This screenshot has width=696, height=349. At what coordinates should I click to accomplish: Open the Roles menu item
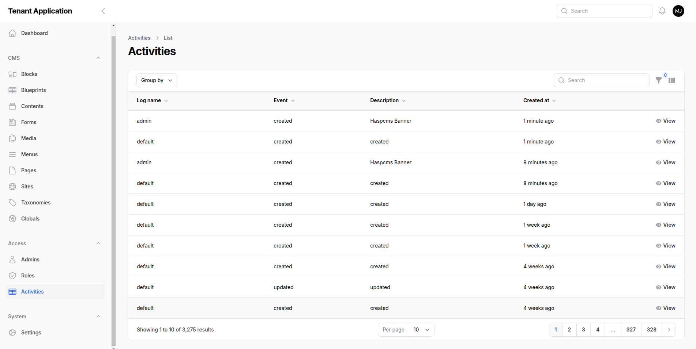(x=28, y=276)
